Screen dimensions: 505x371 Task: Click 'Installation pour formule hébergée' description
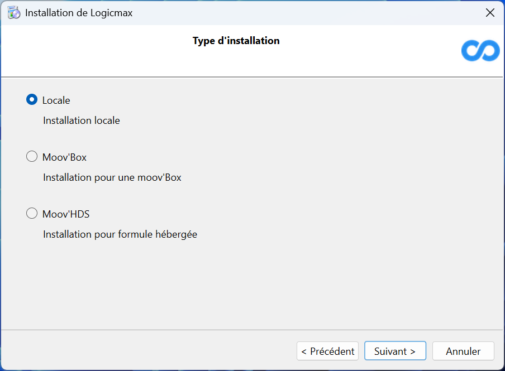pos(120,234)
